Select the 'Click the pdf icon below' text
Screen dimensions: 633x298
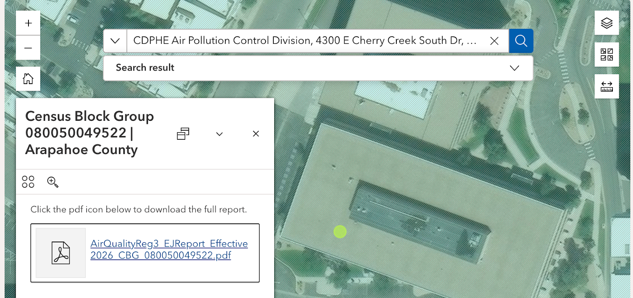click(x=138, y=210)
